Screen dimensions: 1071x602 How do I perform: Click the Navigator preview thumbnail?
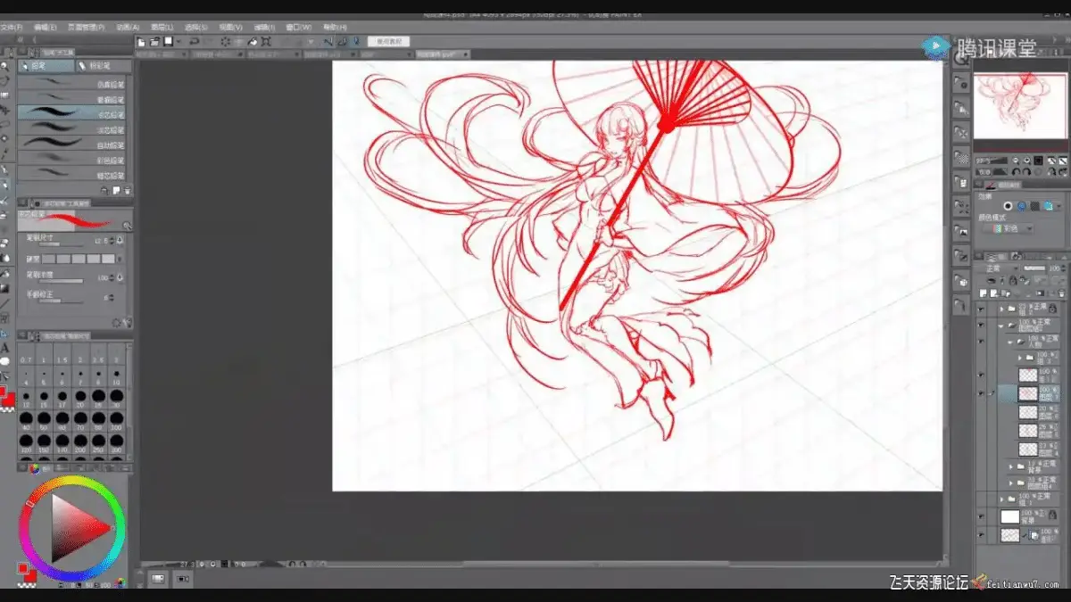[1020, 106]
